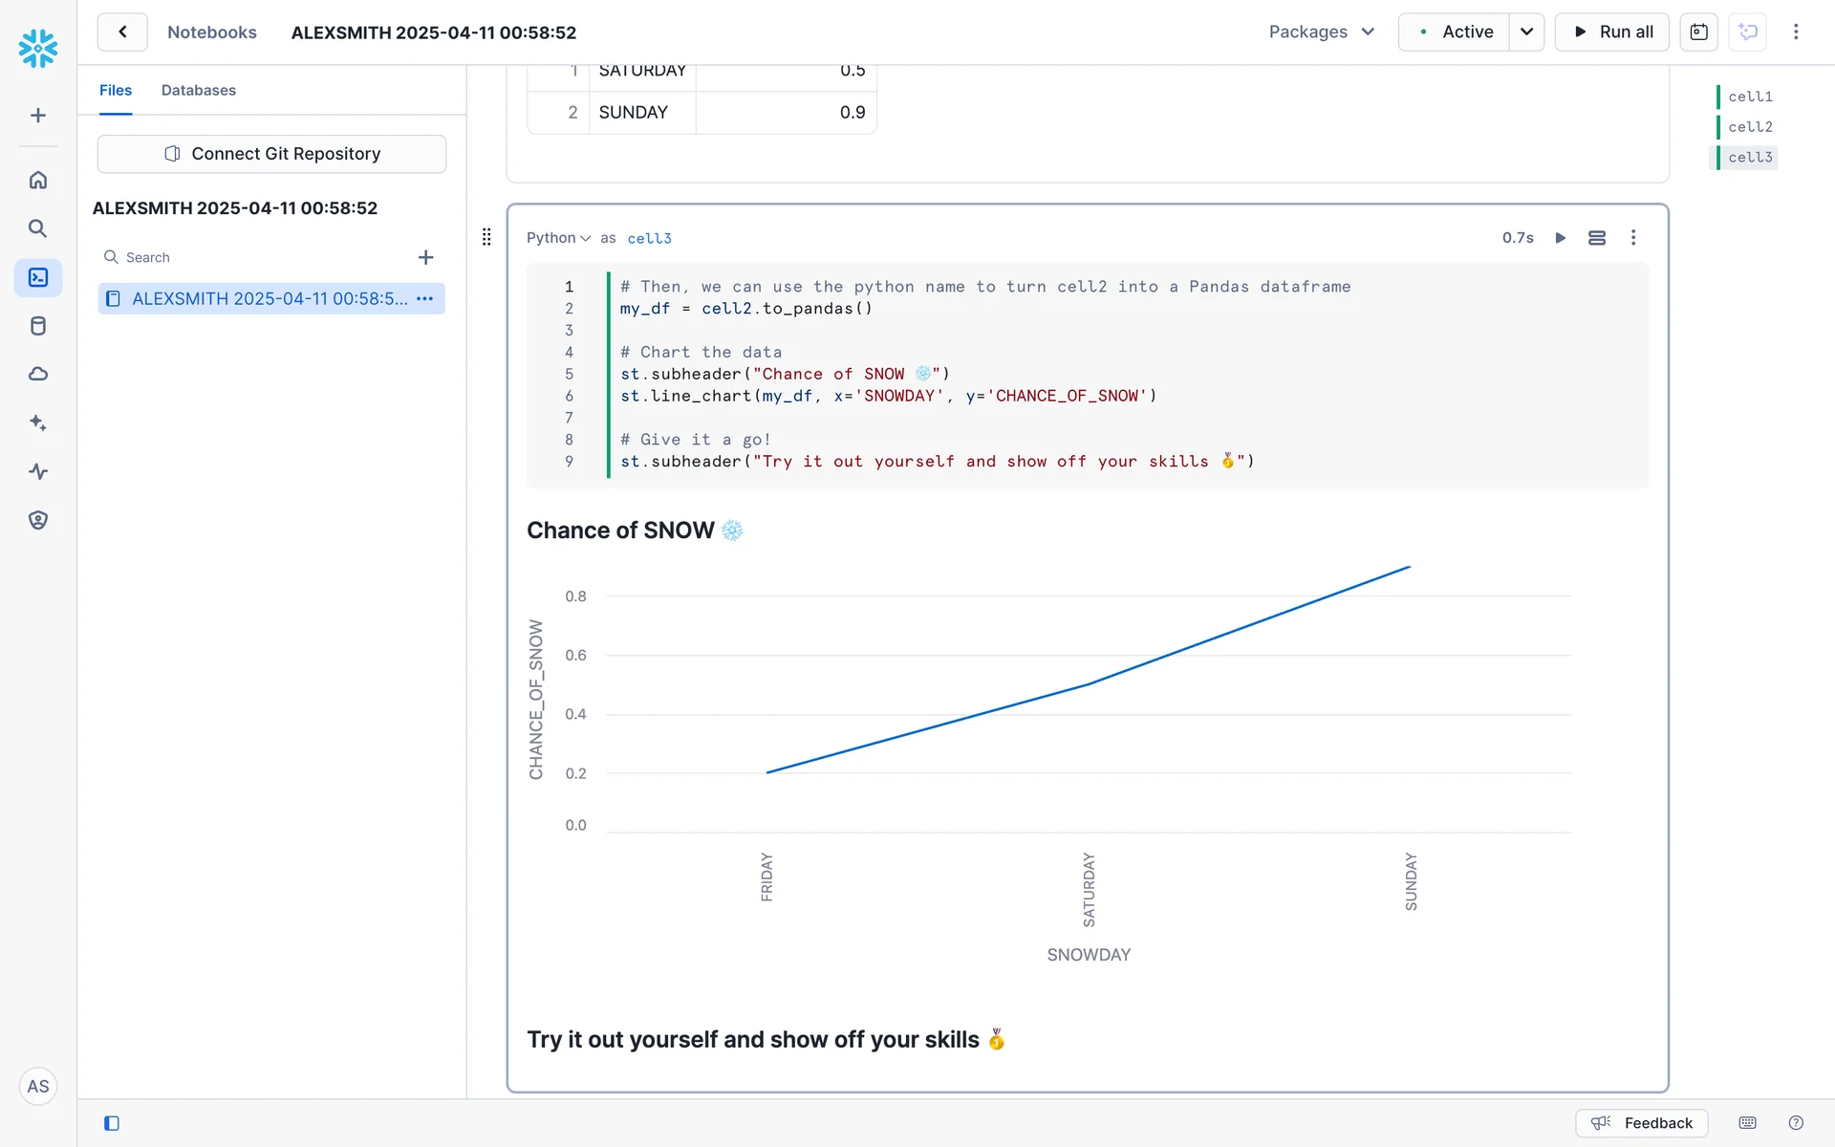The image size is (1835, 1147).
Task: Change cell3 language via Python dropdown
Action: [x=558, y=238]
